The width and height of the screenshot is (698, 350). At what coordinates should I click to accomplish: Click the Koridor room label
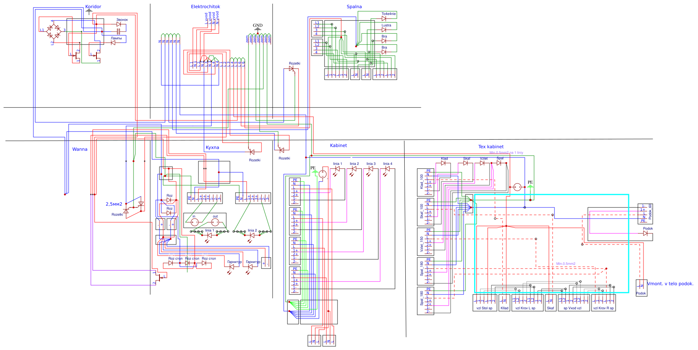coord(93,7)
